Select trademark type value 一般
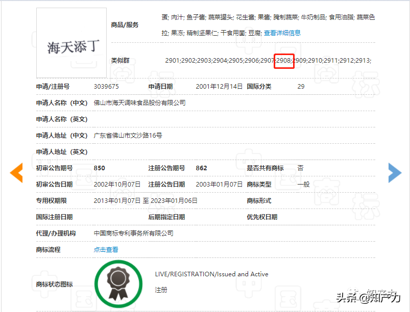This screenshot has height=312, width=410. coord(303,185)
